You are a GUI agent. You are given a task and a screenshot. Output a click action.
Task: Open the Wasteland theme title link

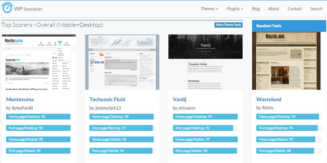click(269, 99)
